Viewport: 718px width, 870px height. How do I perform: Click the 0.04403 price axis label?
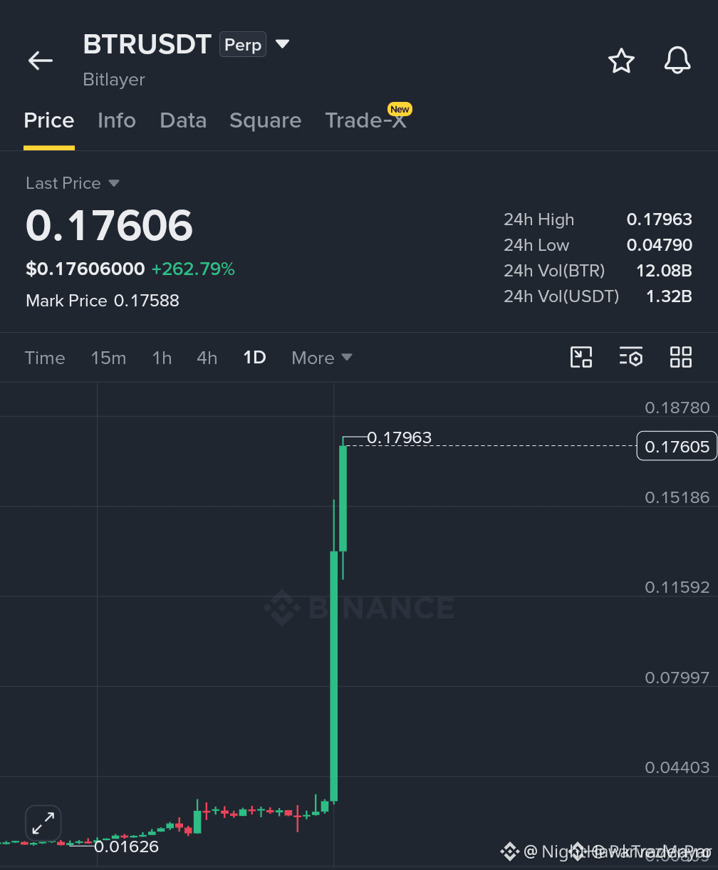[677, 767]
